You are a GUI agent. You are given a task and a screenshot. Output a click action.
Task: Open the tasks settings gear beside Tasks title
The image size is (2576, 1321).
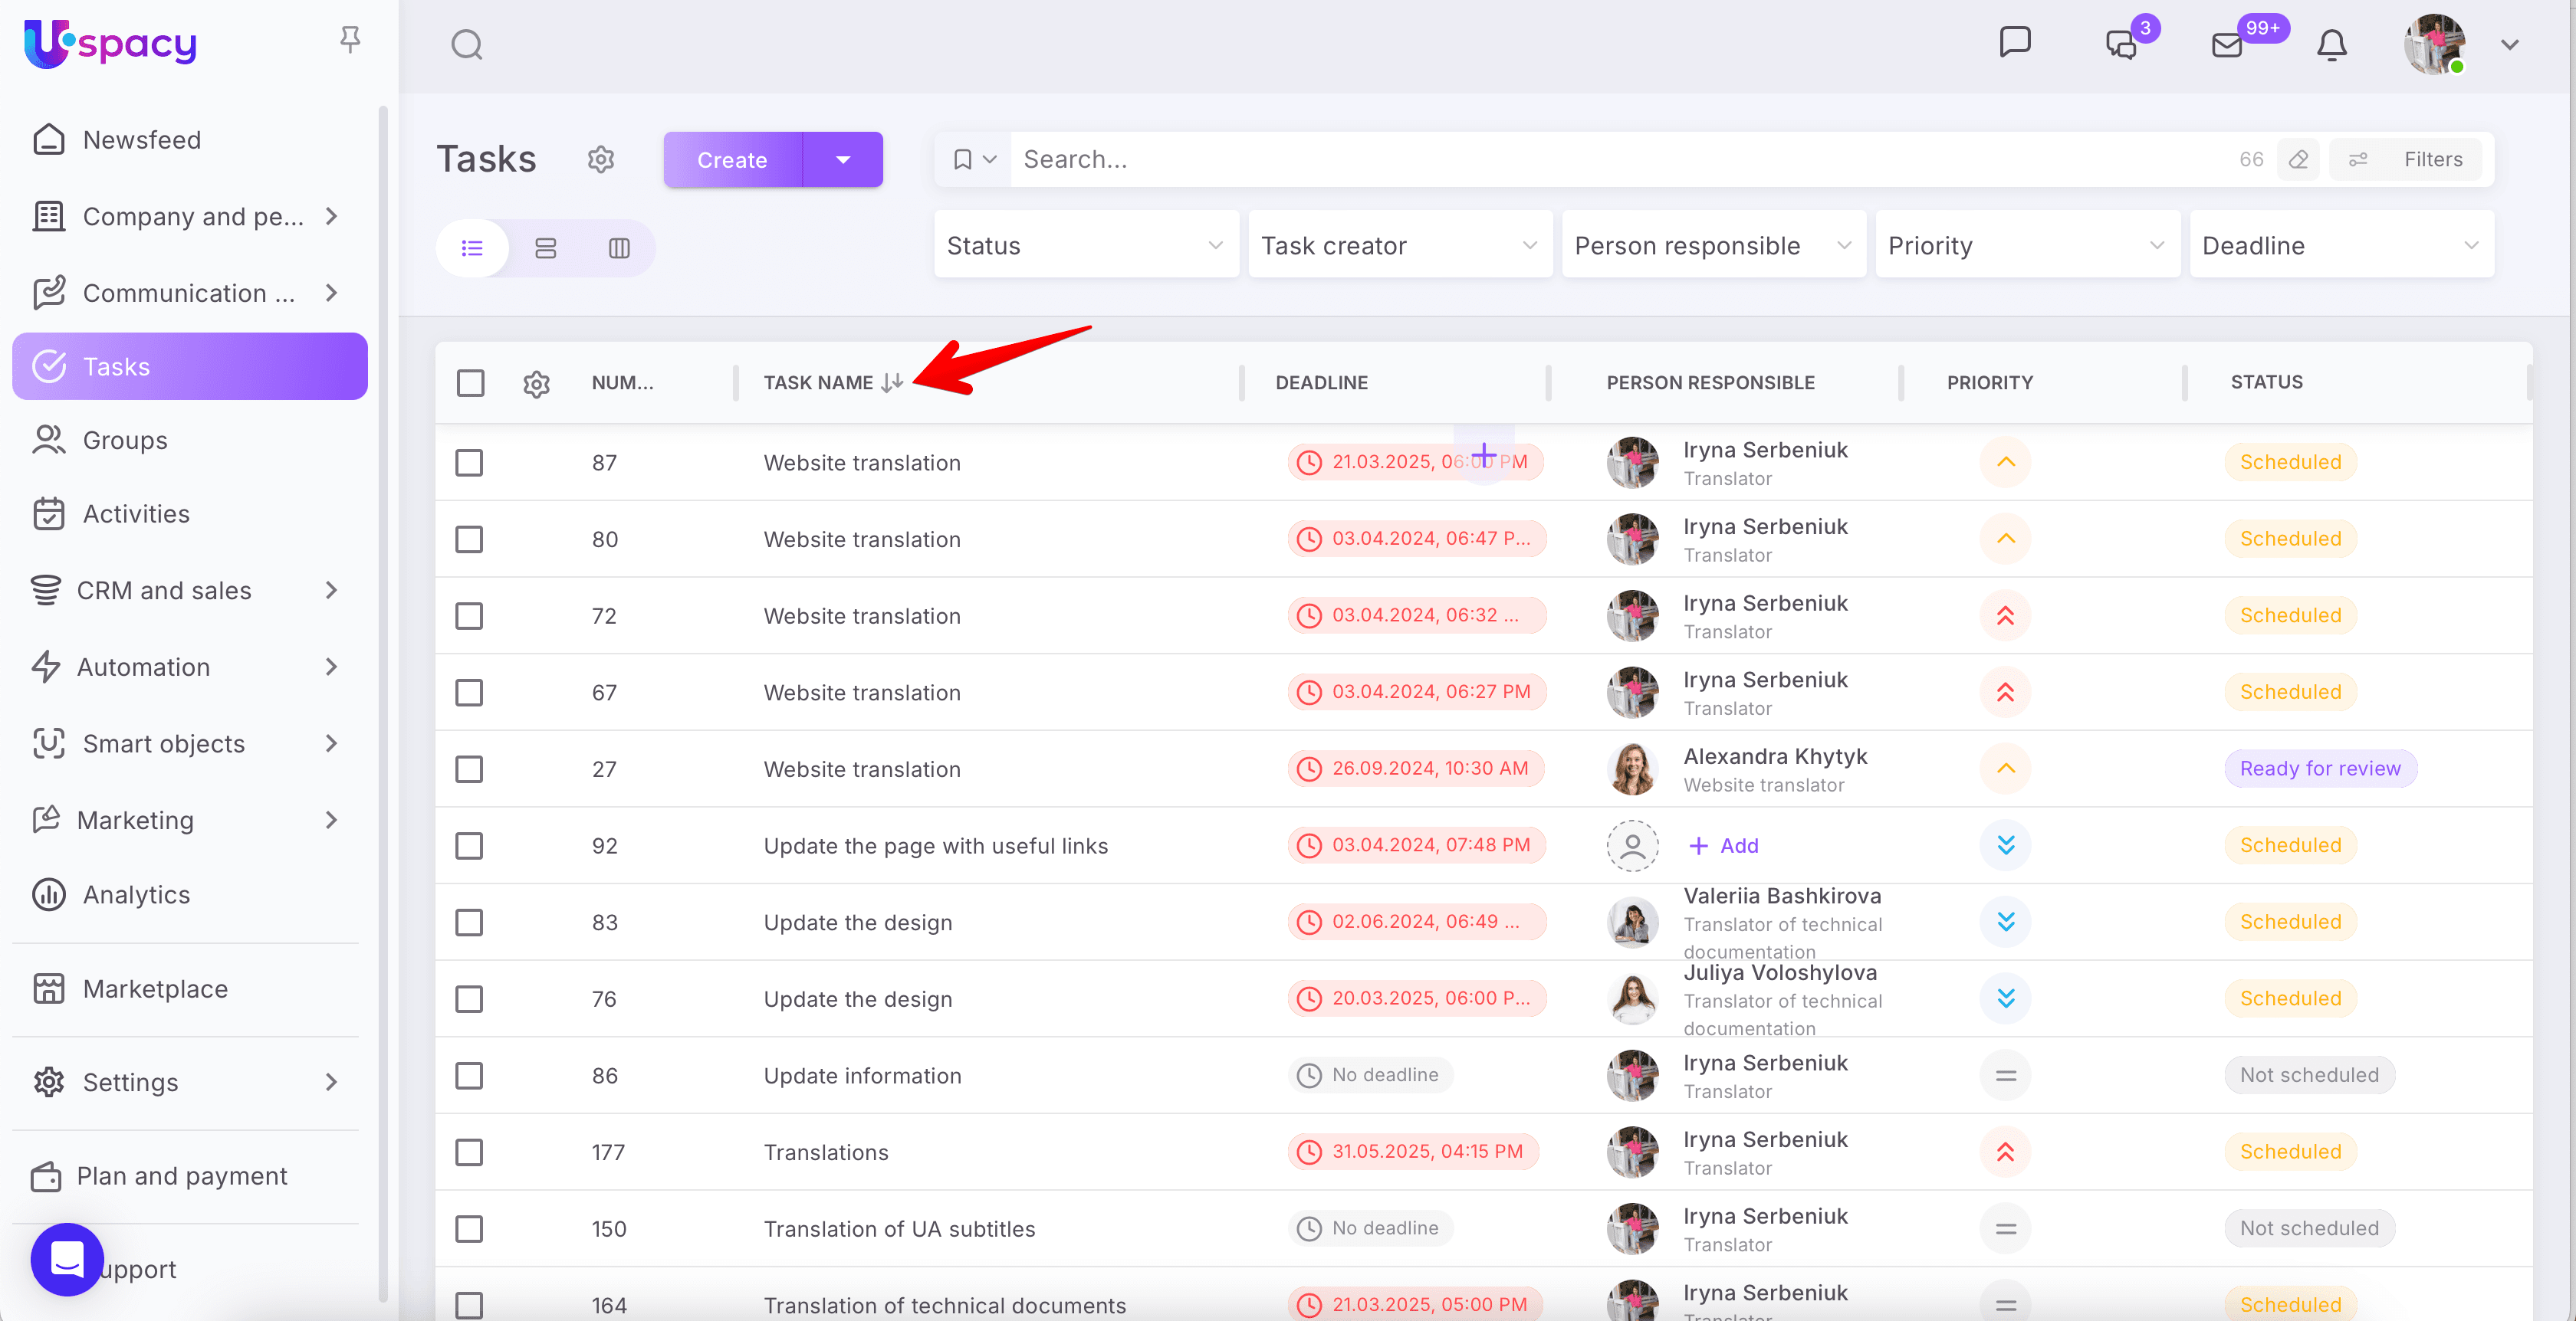click(x=601, y=159)
